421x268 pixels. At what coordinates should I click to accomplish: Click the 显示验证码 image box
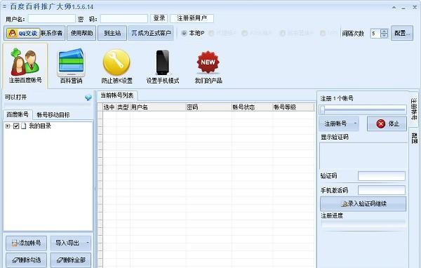pyautogui.click(x=363, y=156)
